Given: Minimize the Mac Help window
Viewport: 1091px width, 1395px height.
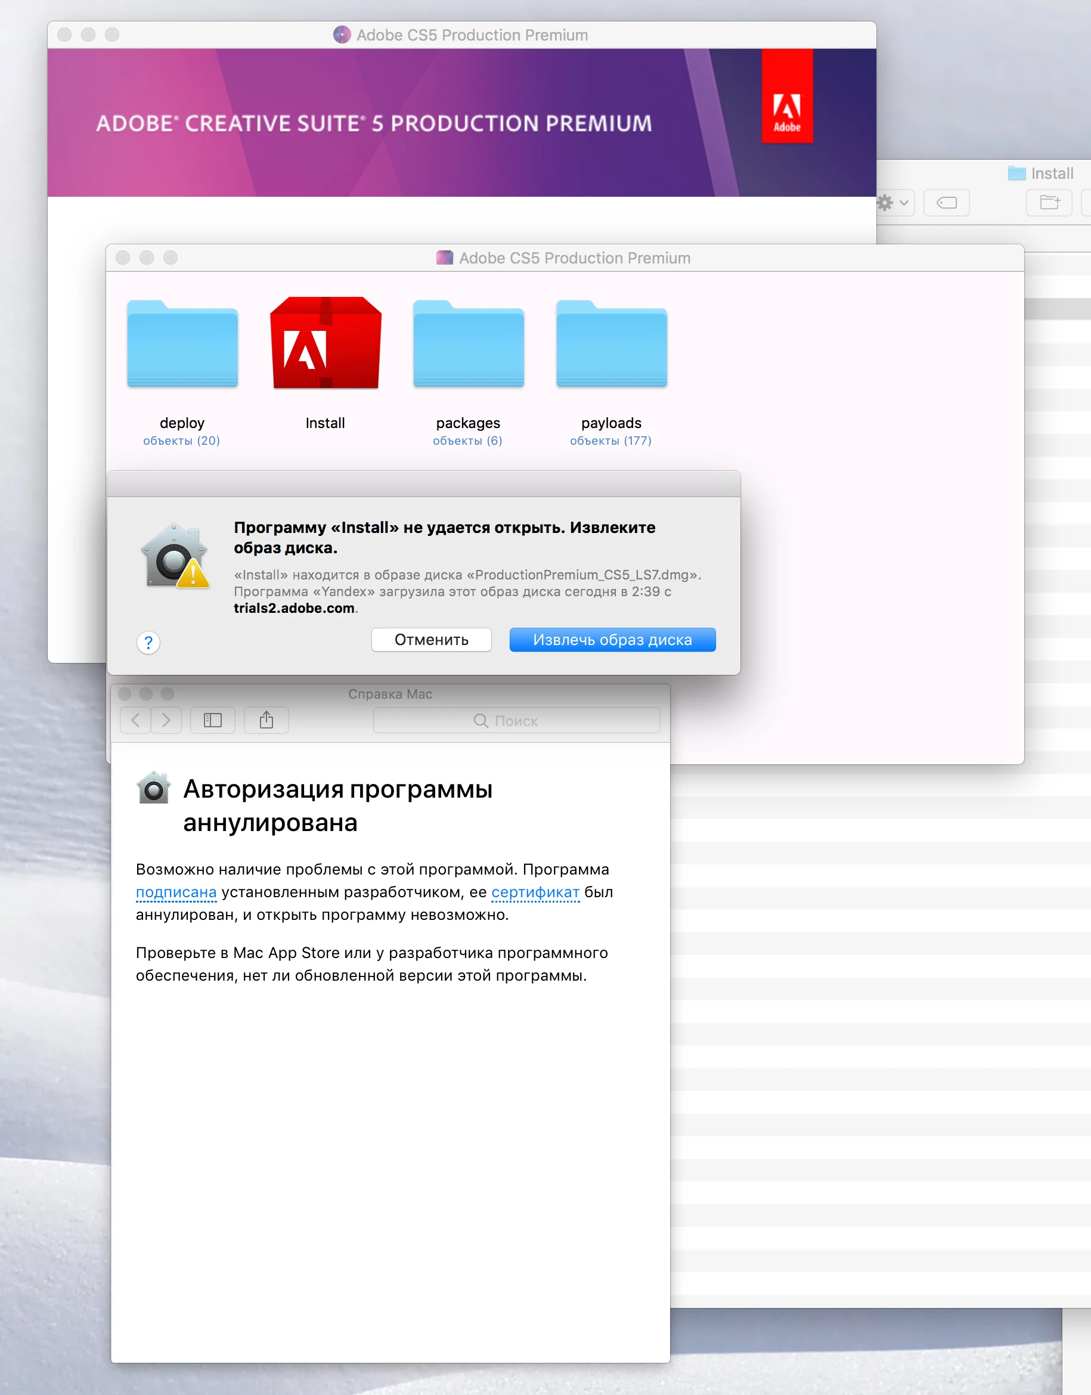Looking at the screenshot, I should point(146,694).
